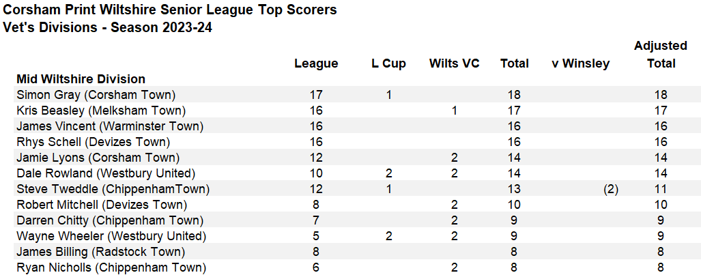The width and height of the screenshot is (701, 275).
Task: Select Simon Gray's League goals value 17
Action: [x=316, y=95]
